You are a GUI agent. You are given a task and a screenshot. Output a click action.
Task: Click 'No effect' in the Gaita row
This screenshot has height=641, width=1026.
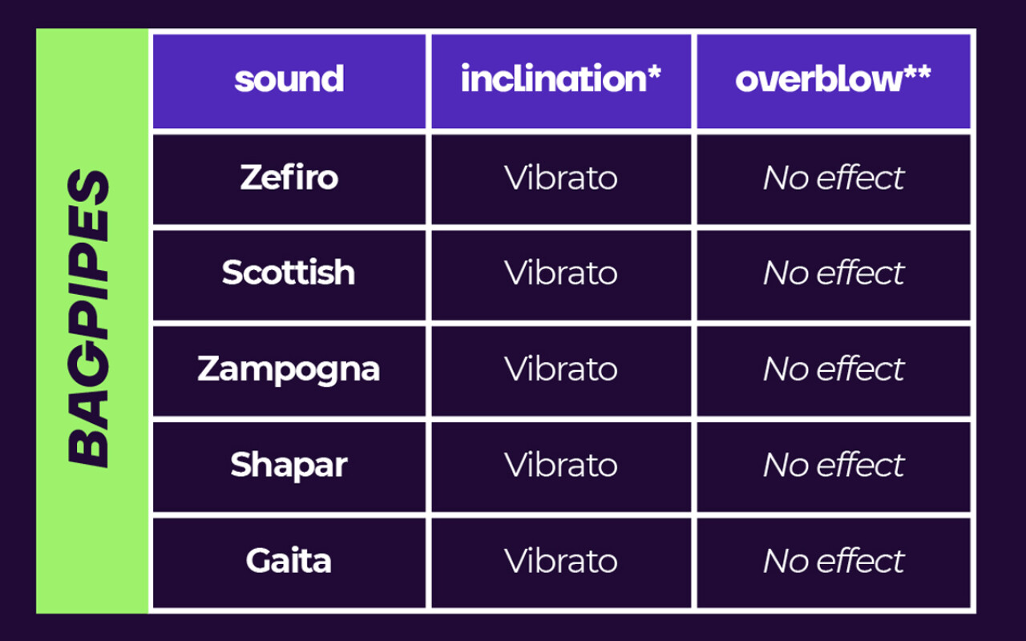click(x=834, y=562)
